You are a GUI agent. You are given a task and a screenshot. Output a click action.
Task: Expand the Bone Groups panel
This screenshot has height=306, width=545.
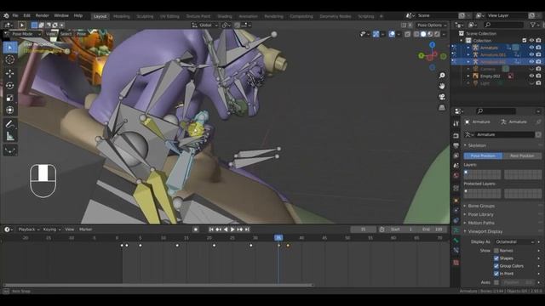(481, 206)
